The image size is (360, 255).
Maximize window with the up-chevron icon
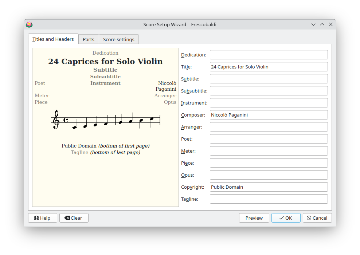pyautogui.click(x=322, y=24)
